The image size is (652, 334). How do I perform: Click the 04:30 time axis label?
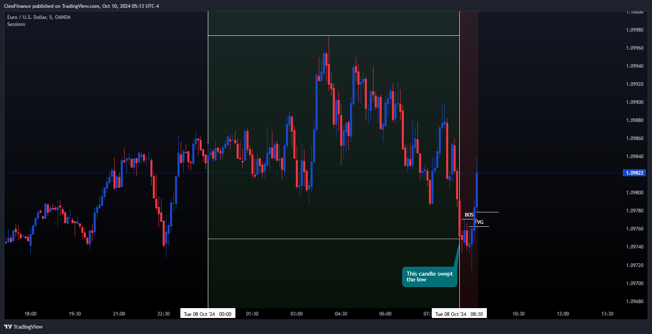(x=341, y=314)
